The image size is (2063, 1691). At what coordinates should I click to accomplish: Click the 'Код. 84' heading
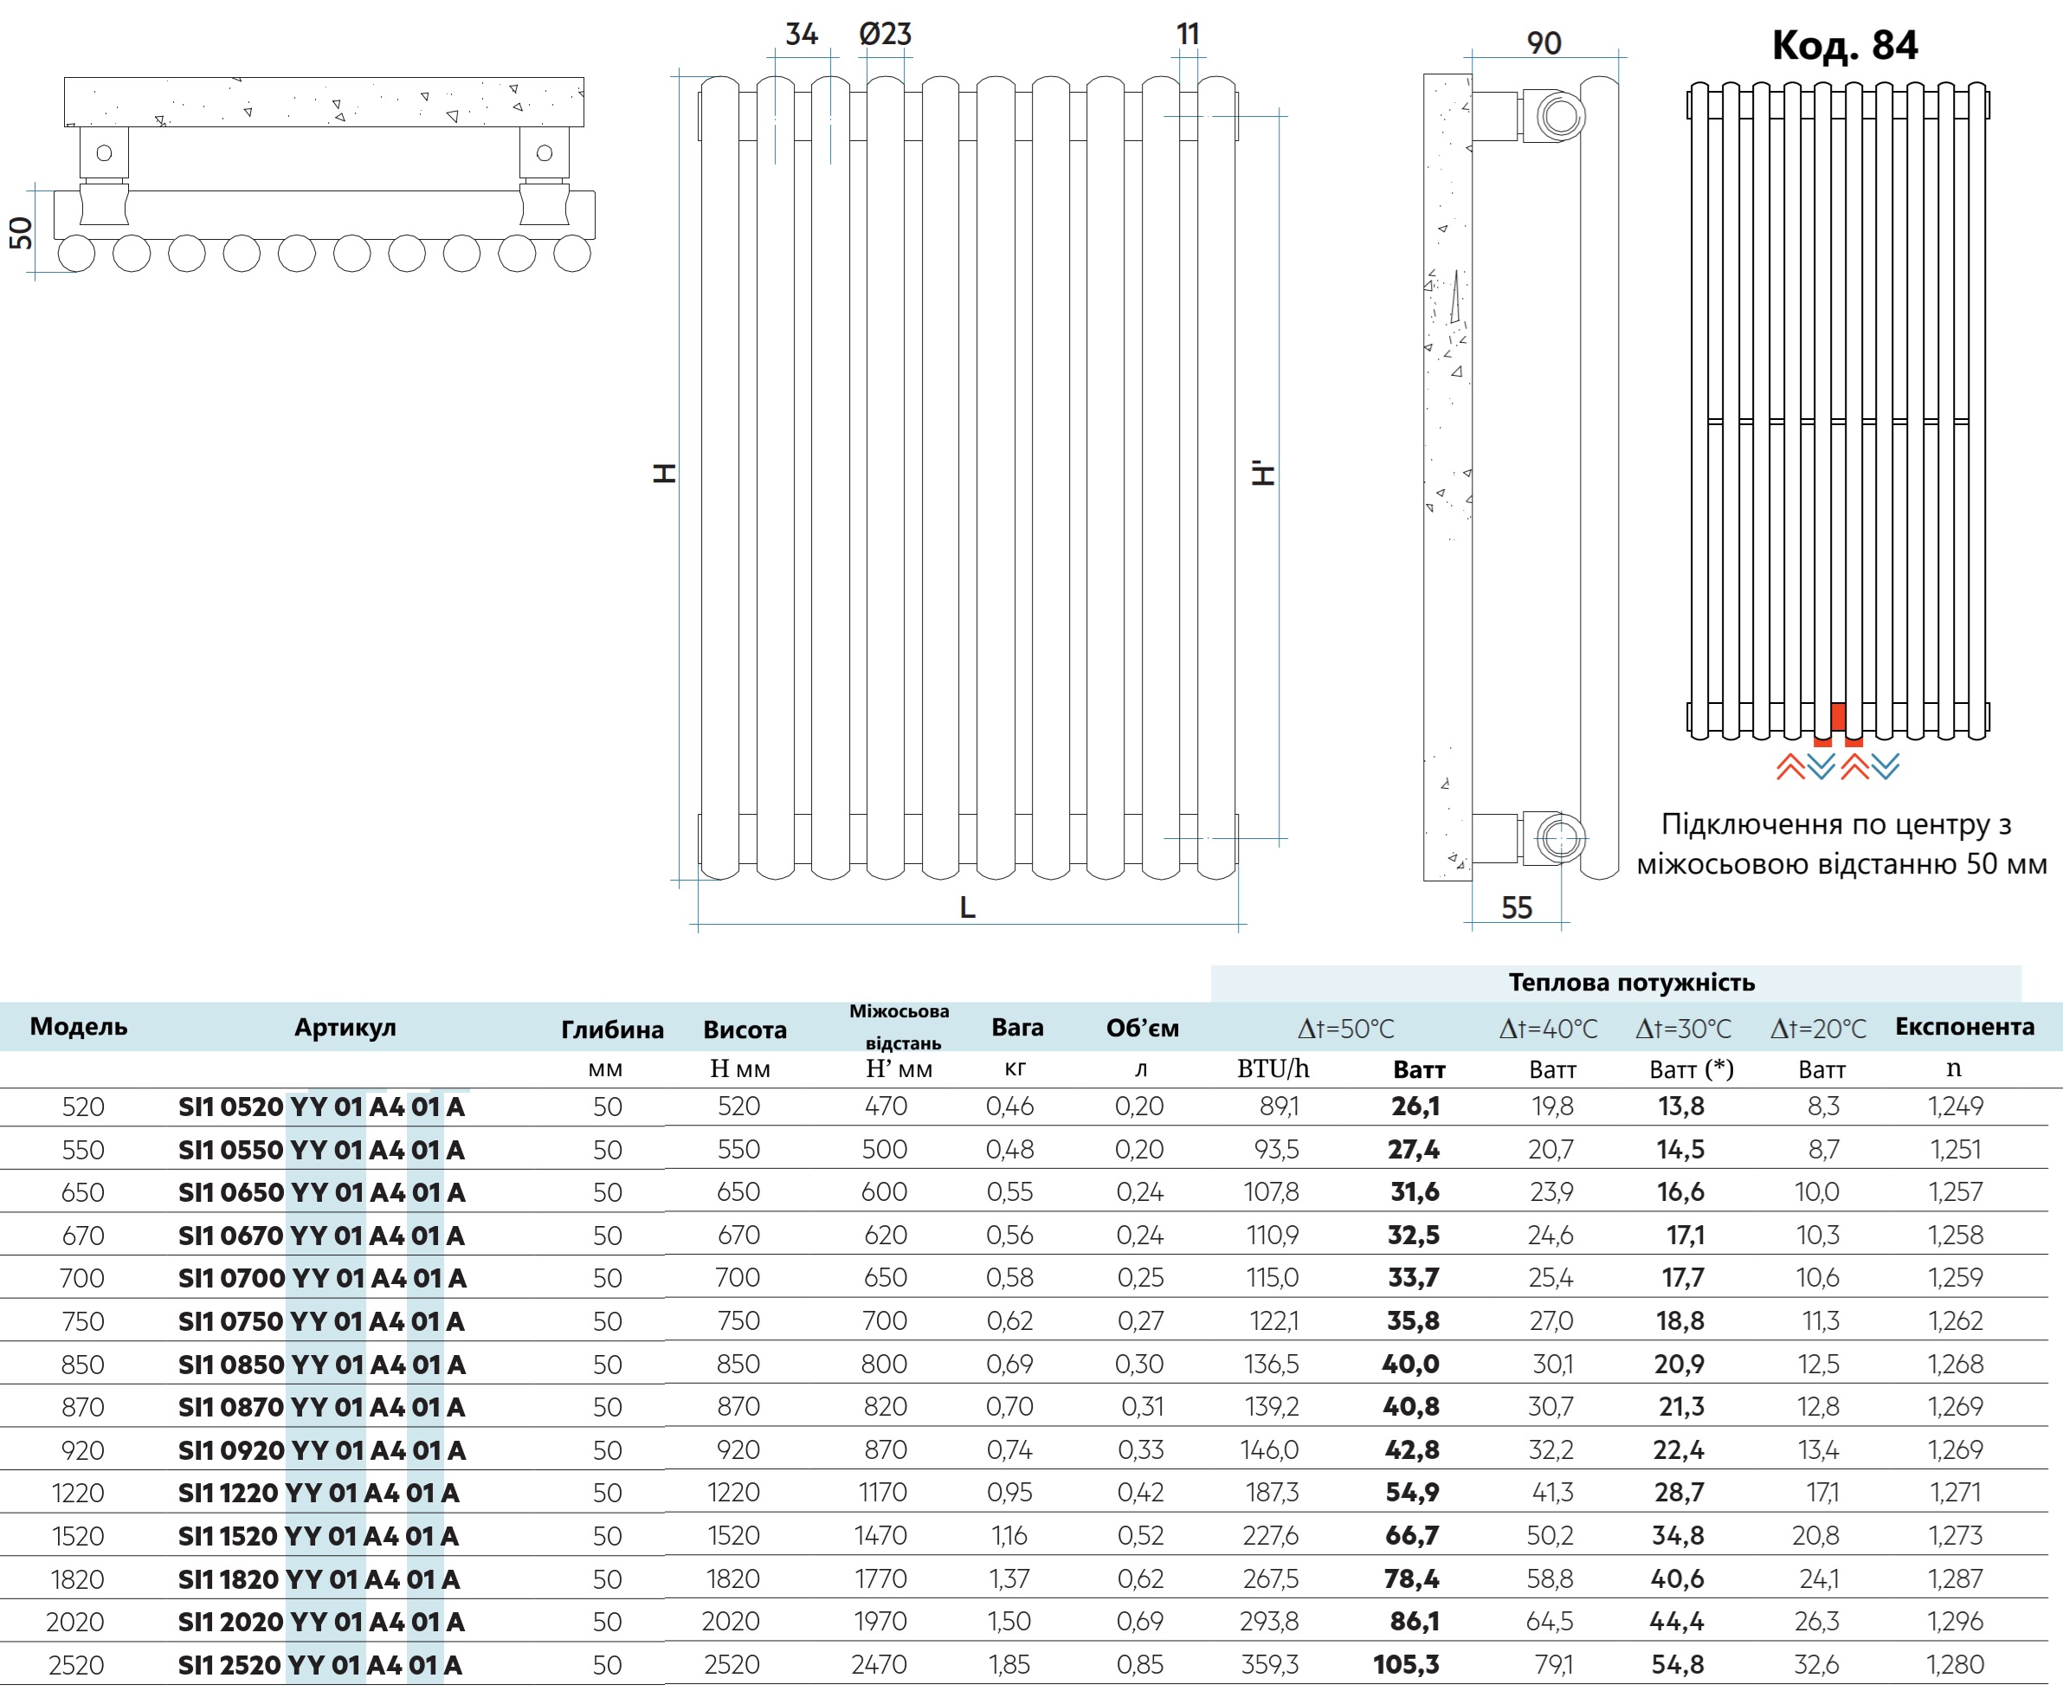[1844, 45]
